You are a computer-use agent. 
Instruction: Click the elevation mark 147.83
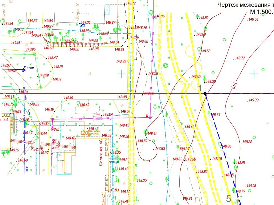(160, 148)
